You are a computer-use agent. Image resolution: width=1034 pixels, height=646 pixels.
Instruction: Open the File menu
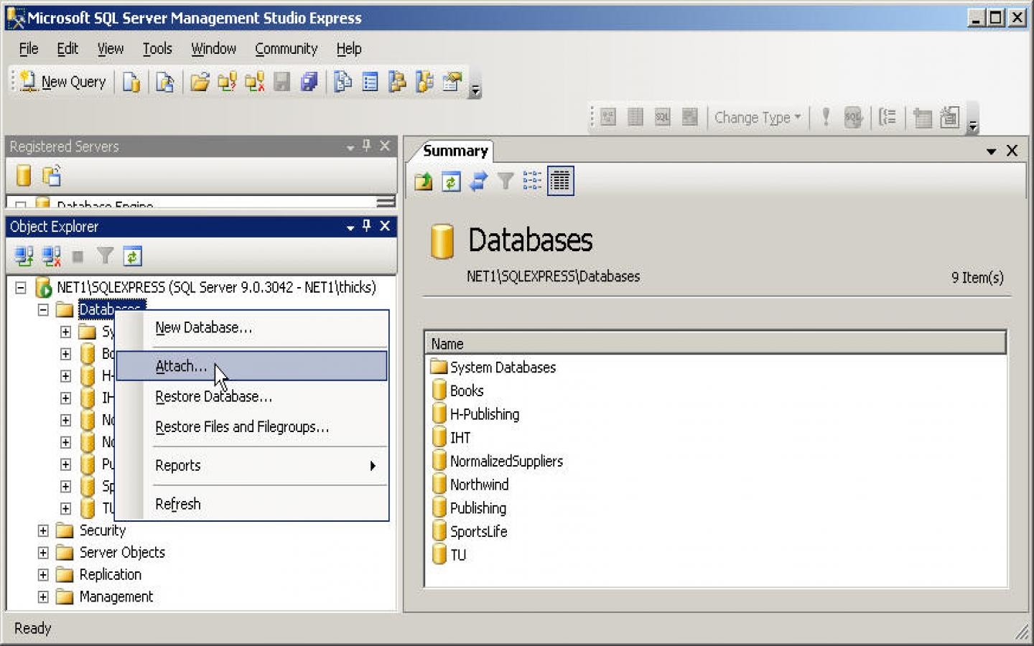tap(29, 49)
